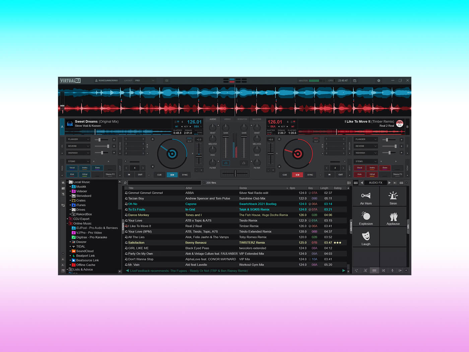Open the iTunes folder in the tree
Screen dimensions: 469x352
(x=81, y=205)
